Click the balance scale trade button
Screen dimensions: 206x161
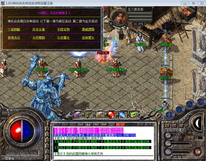coord(112,124)
